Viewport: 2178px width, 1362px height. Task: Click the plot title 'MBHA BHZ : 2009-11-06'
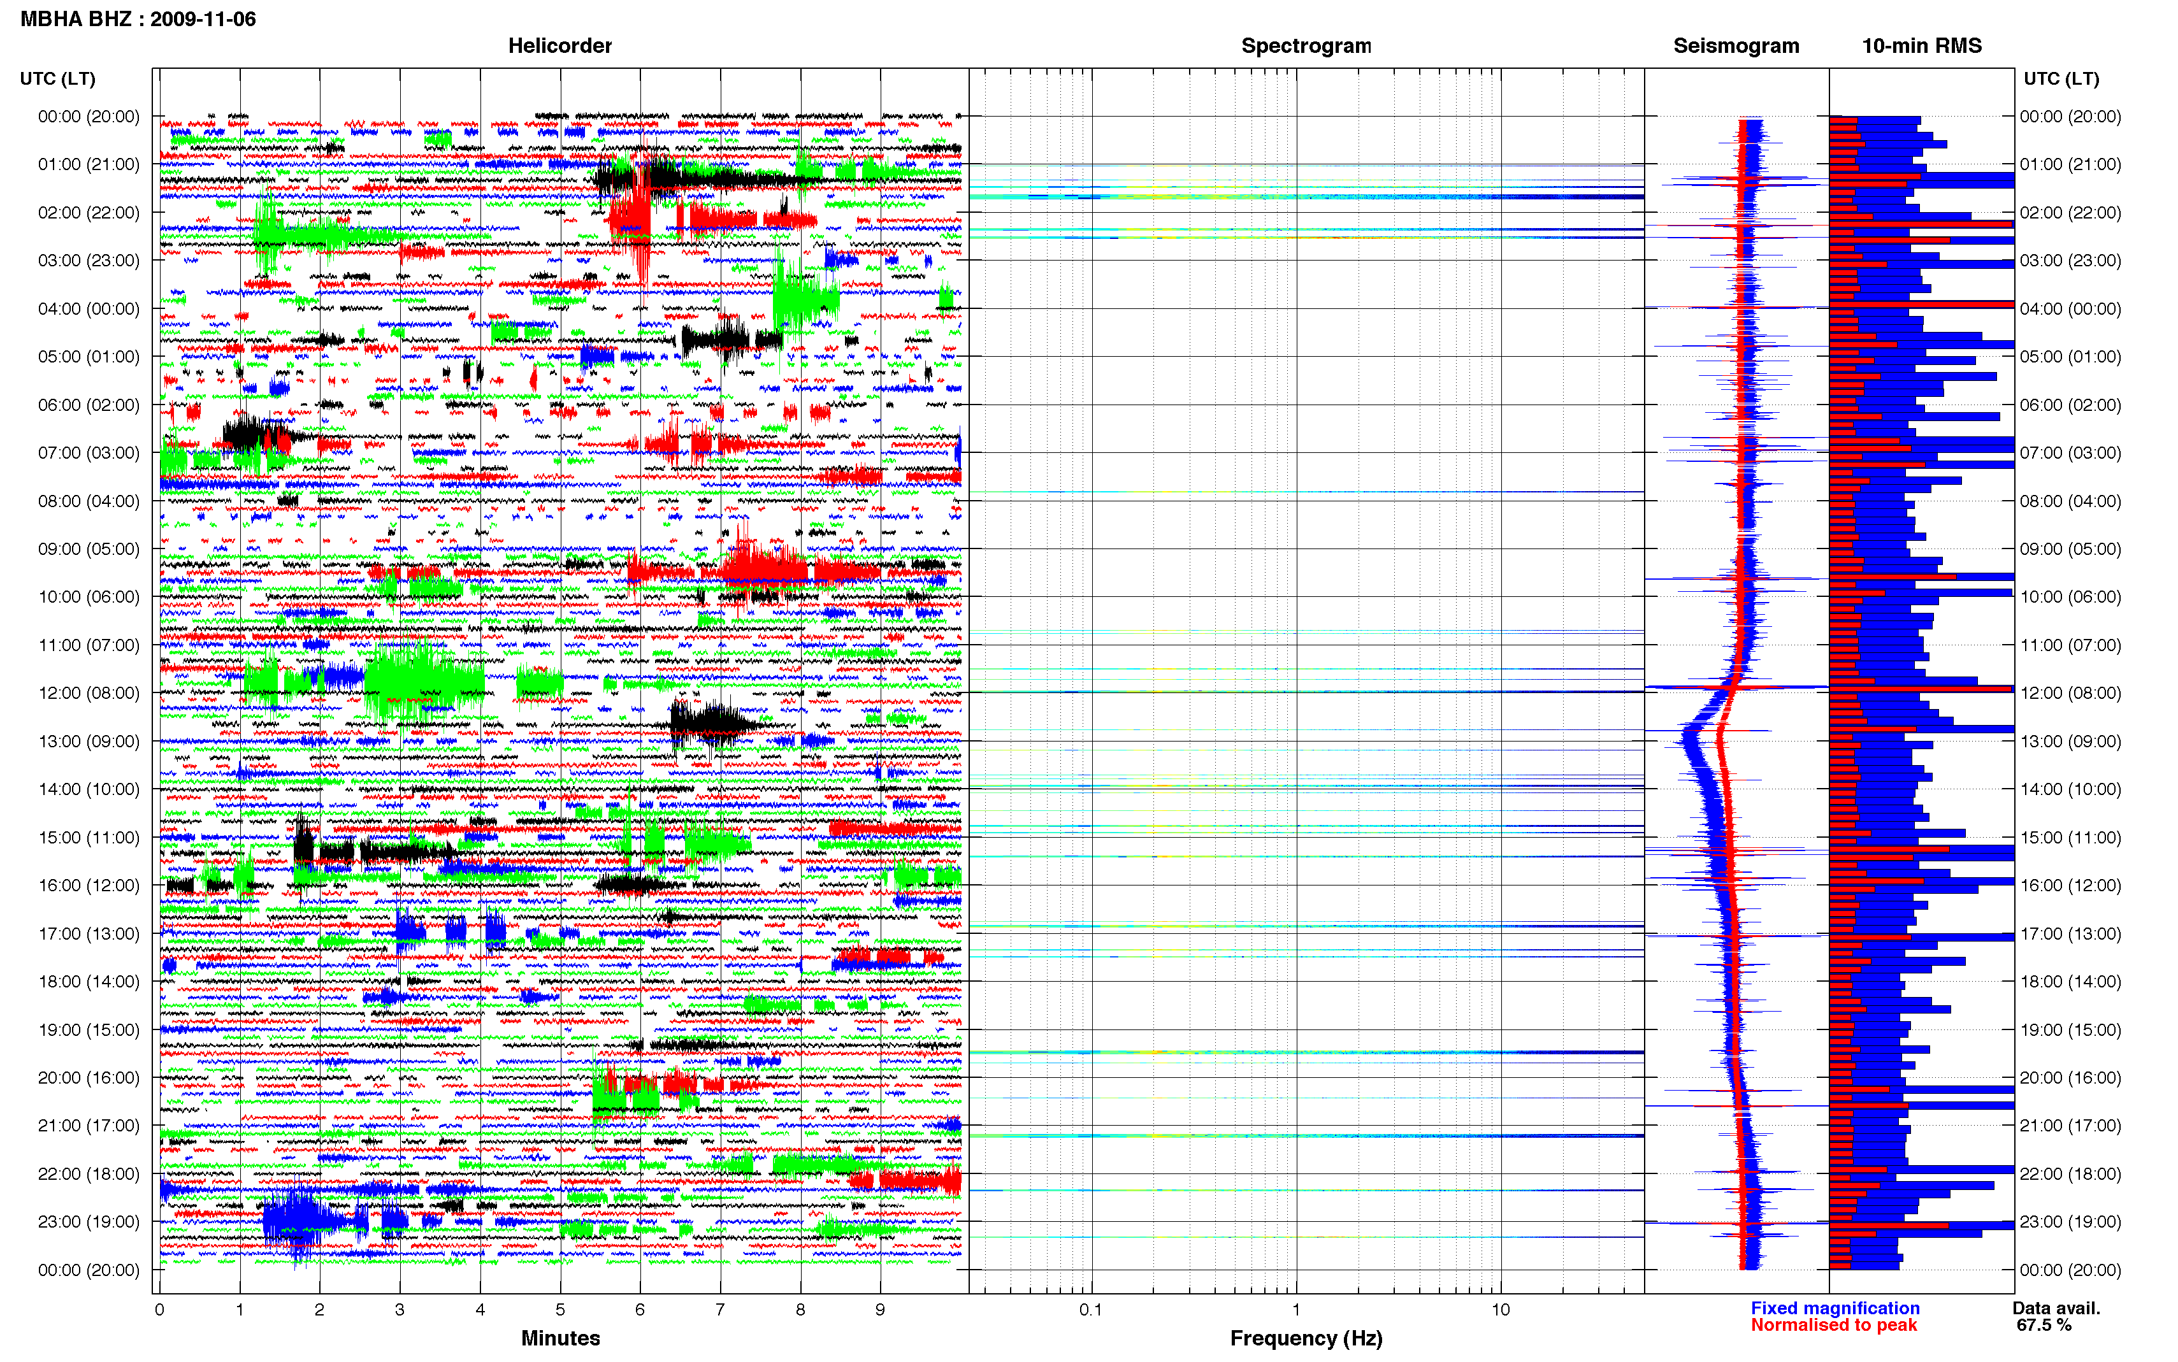(138, 19)
